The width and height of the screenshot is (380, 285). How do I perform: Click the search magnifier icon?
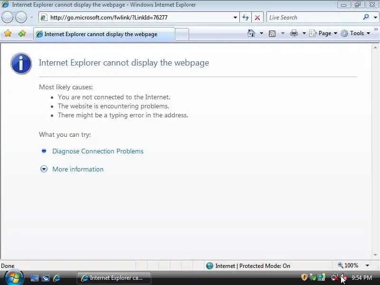[x=366, y=17]
